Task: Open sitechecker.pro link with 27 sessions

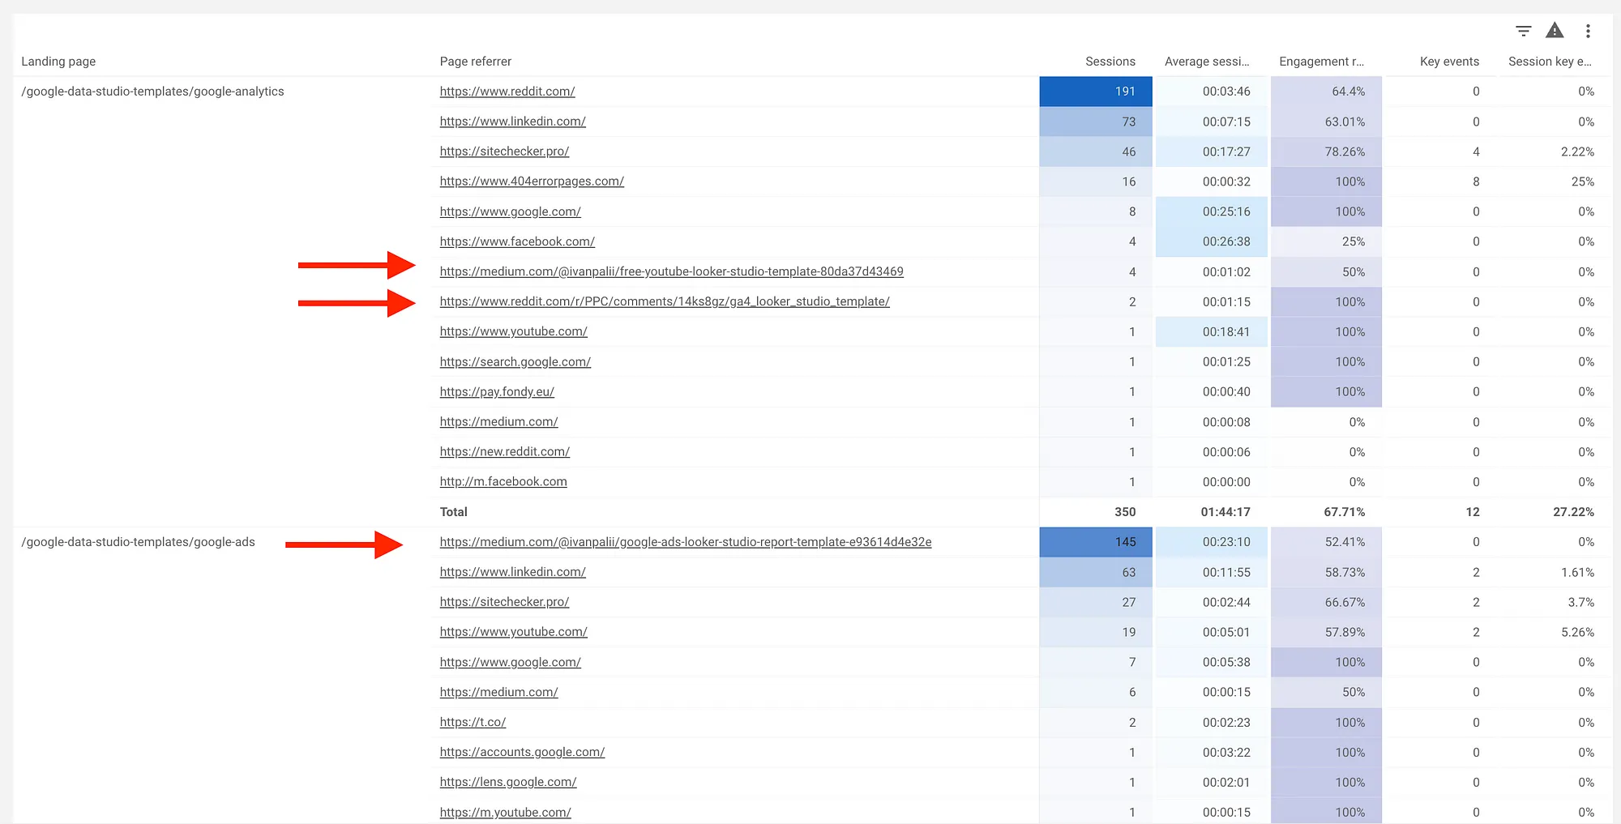Action: 504,602
